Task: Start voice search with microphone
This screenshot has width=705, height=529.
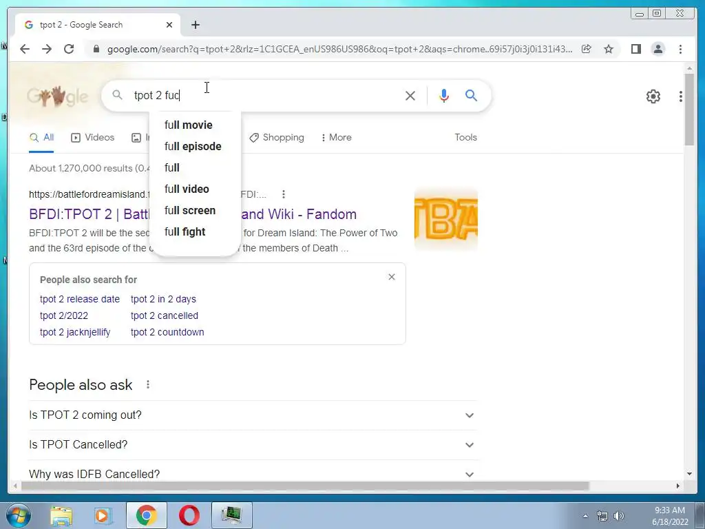Action: [x=444, y=95]
